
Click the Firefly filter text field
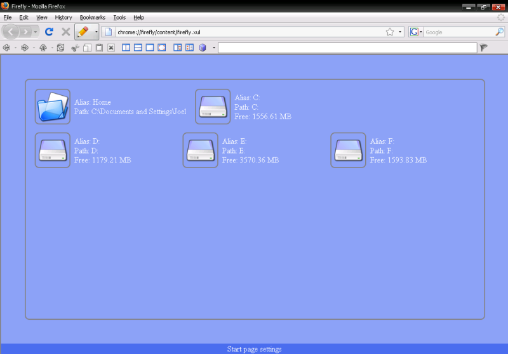[347, 48]
